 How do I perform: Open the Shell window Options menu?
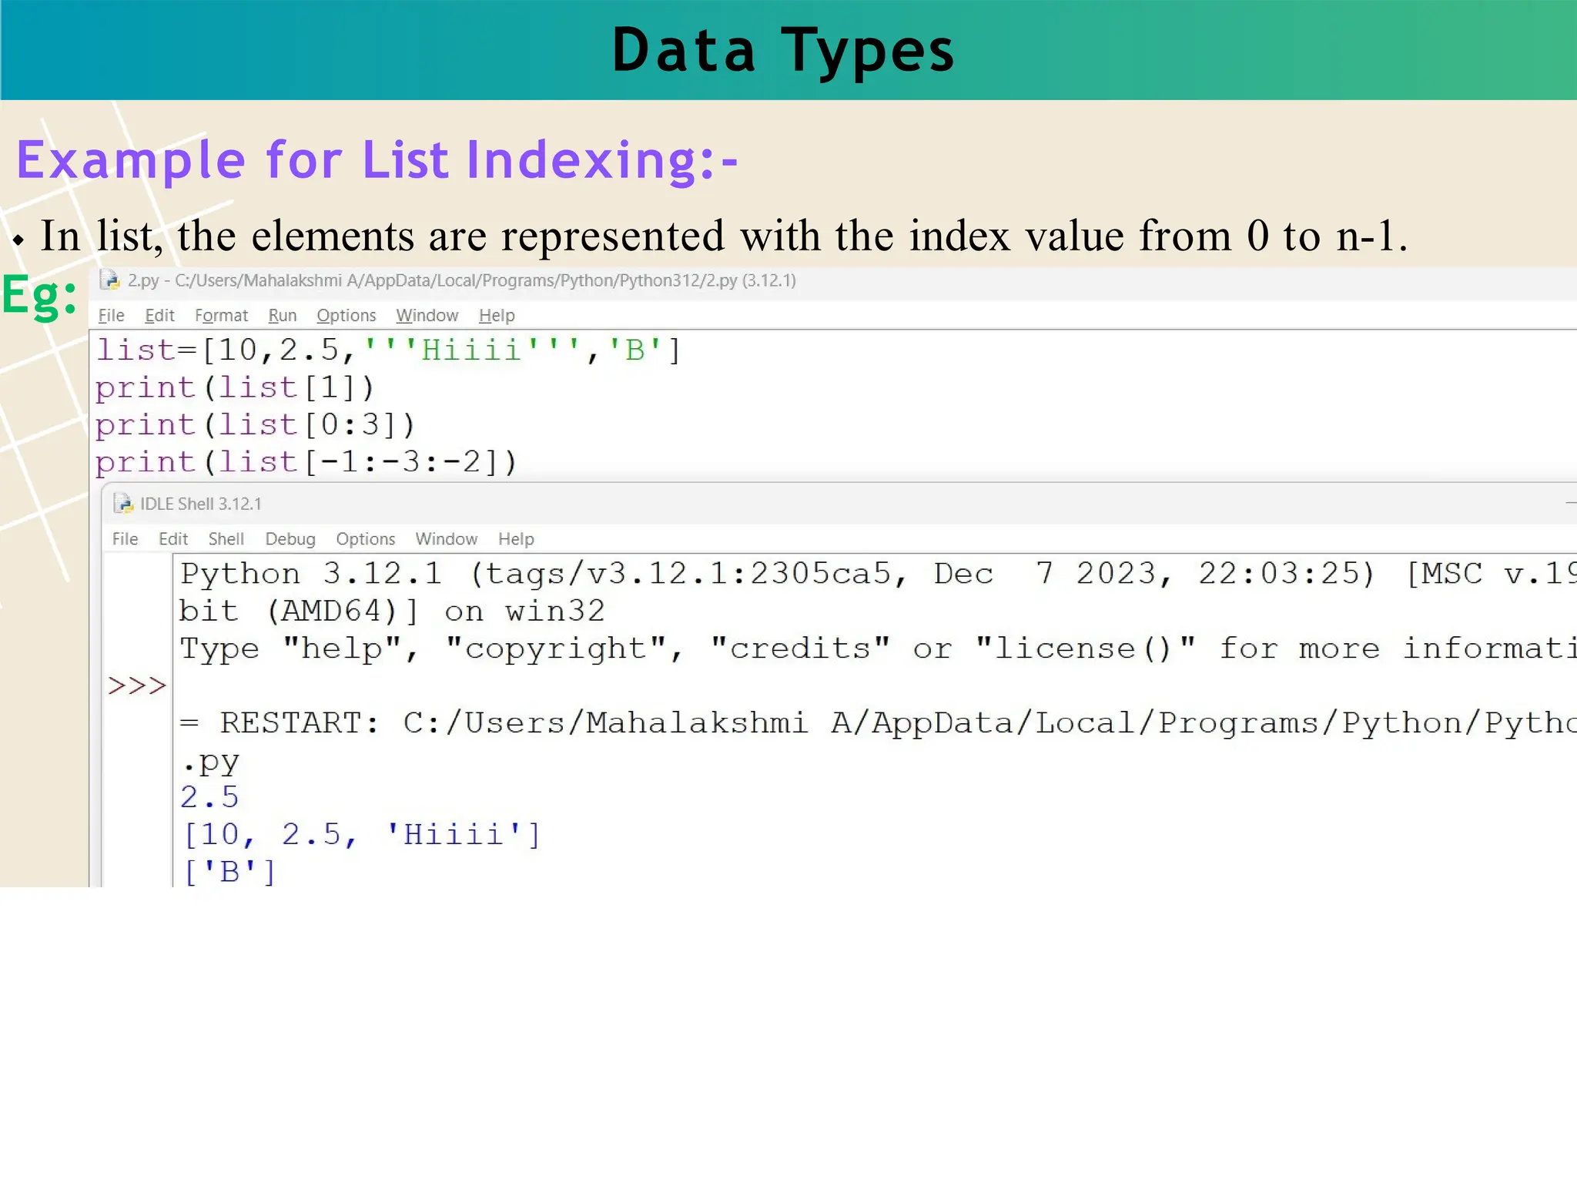click(x=365, y=539)
